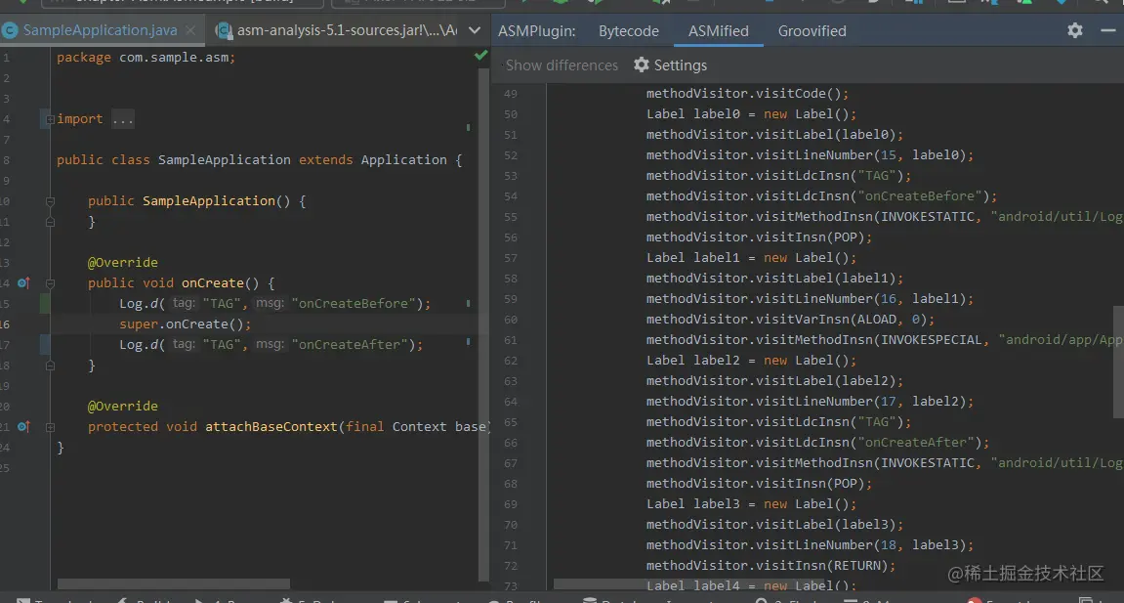This screenshot has width=1124, height=603.
Task: Click 'visitLineNumber(18, label3)' line
Action: [x=810, y=545]
